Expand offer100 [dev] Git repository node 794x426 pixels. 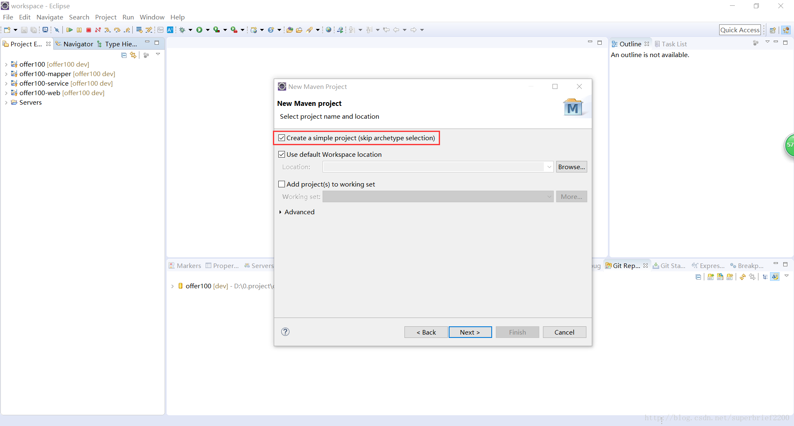[x=172, y=286]
